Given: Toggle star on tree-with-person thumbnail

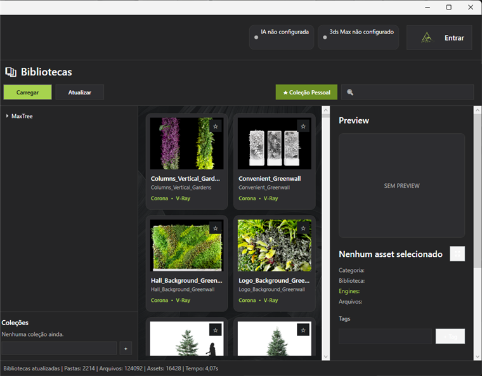Looking at the screenshot, I should coord(216,330).
